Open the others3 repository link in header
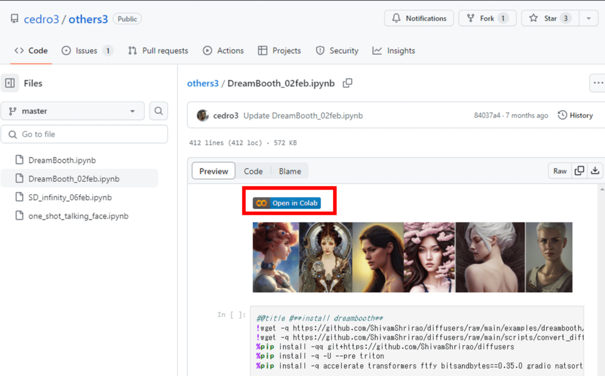Screen dimensions: 605x376 [x=88, y=19]
